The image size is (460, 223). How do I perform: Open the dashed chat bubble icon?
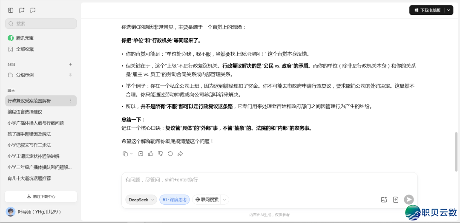click(x=33, y=10)
